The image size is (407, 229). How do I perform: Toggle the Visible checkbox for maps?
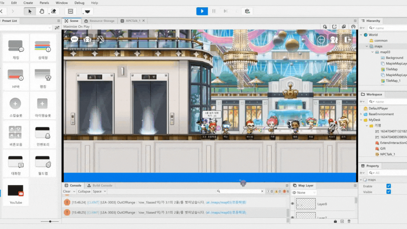[x=389, y=192]
